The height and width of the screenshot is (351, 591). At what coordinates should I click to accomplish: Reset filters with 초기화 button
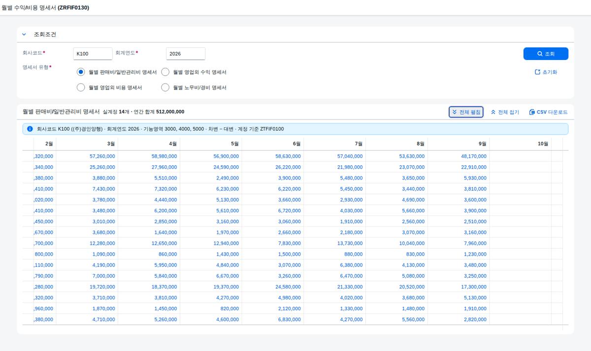546,72
